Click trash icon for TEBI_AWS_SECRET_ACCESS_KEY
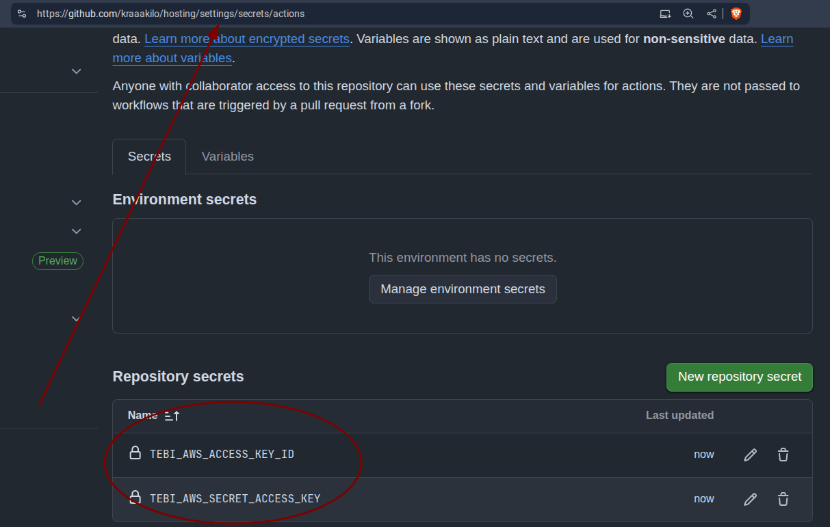Image resolution: width=830 pixels, height=527 pixels. tap(783, 499)
